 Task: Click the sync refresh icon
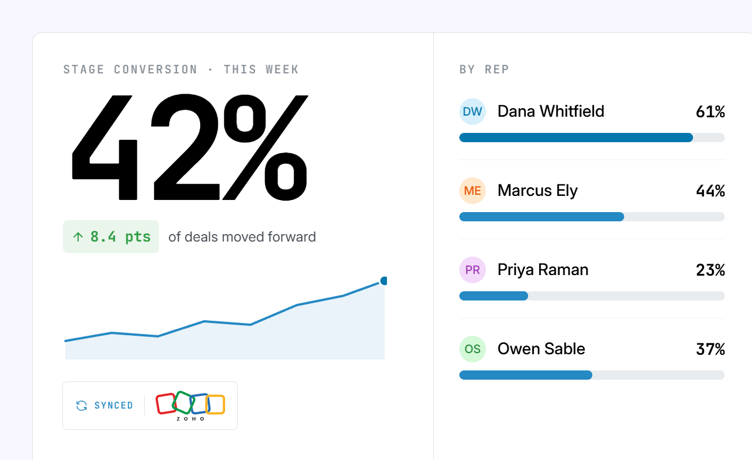pyautogui.click(x=82, y=406)
